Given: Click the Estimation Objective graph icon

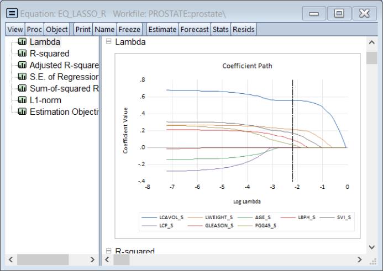Looking at the screenshot, I should click(22, 111).
